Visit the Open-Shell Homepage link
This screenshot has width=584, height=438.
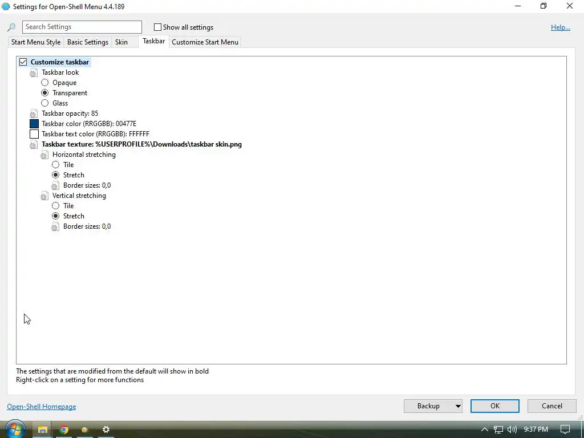click(x=41, y=406)
